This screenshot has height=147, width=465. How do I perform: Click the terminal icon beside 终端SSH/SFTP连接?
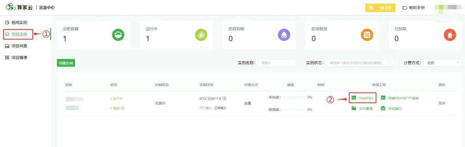pos(383,98)
